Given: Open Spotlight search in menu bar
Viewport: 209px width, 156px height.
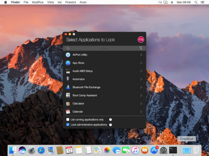Looking at the screenshot, I should [196, 2].
